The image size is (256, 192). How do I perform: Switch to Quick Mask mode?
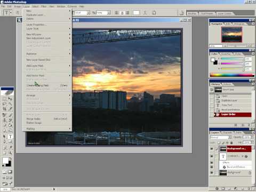10,172
